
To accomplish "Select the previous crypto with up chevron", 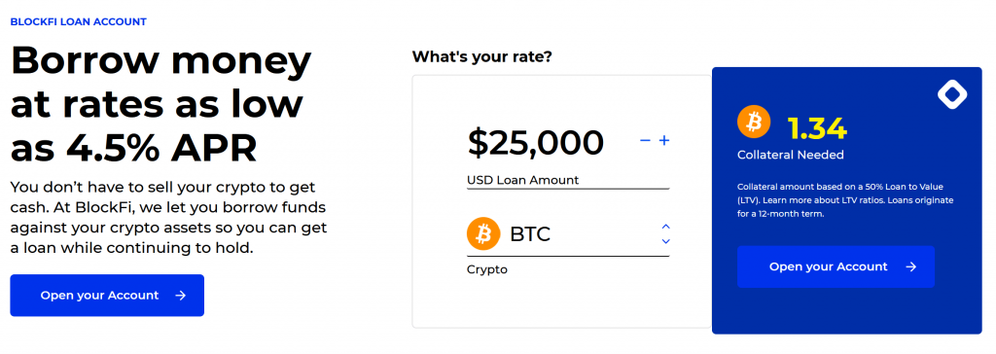I will click(665, 227).
